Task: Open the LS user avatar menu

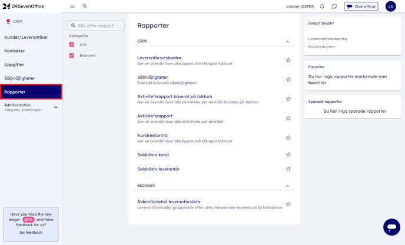Action: (x=390, y=6)
